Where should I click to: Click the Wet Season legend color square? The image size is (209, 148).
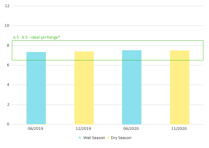click(x=80, y=138)
